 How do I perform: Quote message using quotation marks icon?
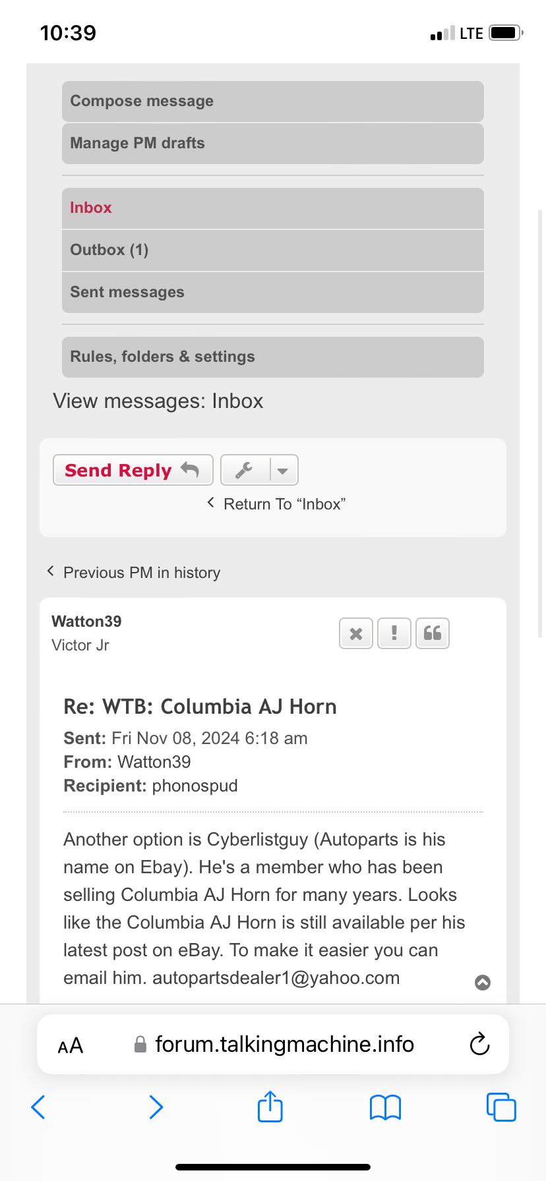[x=433, y=634]
